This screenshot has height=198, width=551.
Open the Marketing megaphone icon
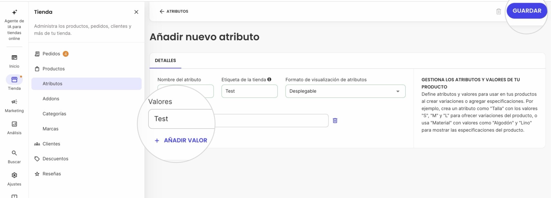pyautogui.click(x=14, y=102)
